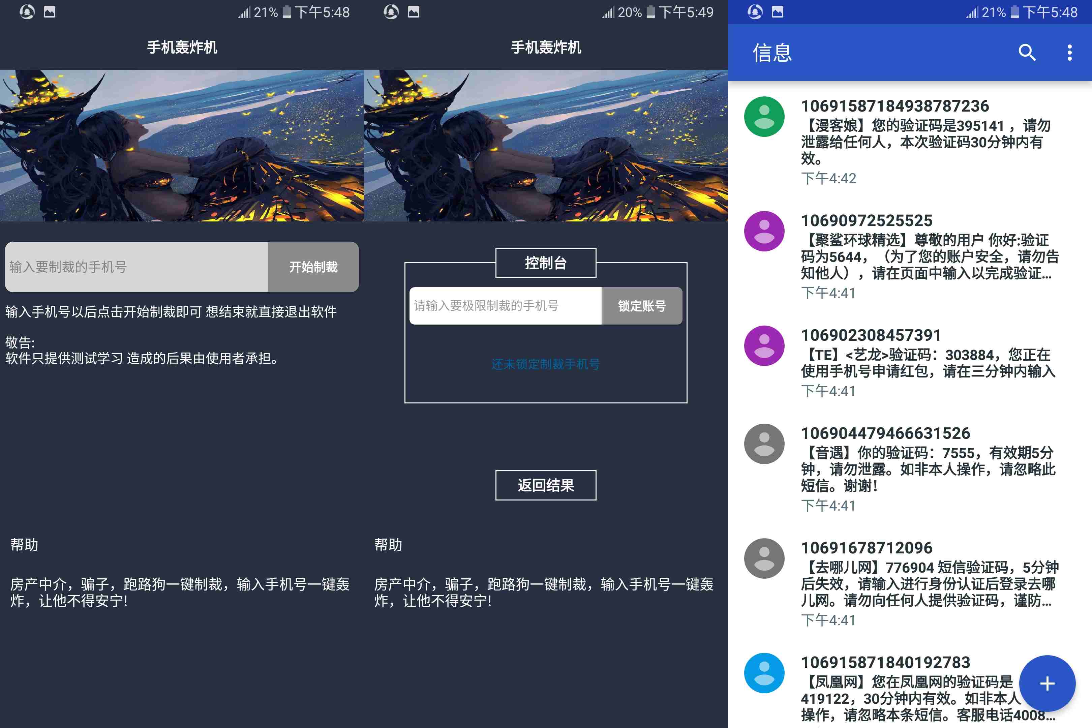This screenshot has width=1092, height=728.
Task: Tap the banner artwork on the middle screen
Action: click(546, 145)
